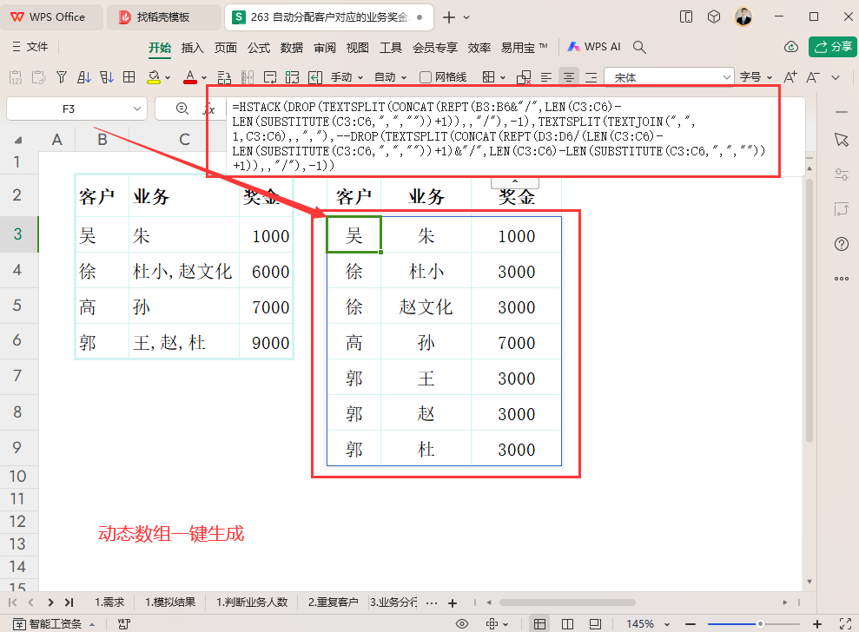Image resolution: width=859 pixels, height=632 pixels.
Task: Click the 3D box icon in title bar
Action: click(714, 17)
